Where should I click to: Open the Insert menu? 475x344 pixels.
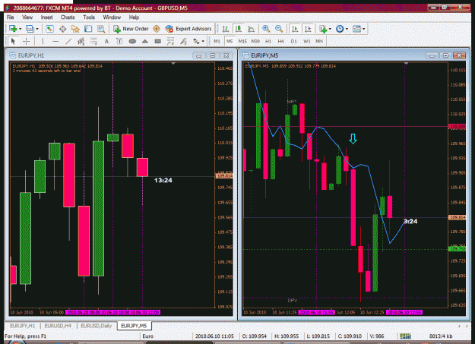[x=46, y=17]
